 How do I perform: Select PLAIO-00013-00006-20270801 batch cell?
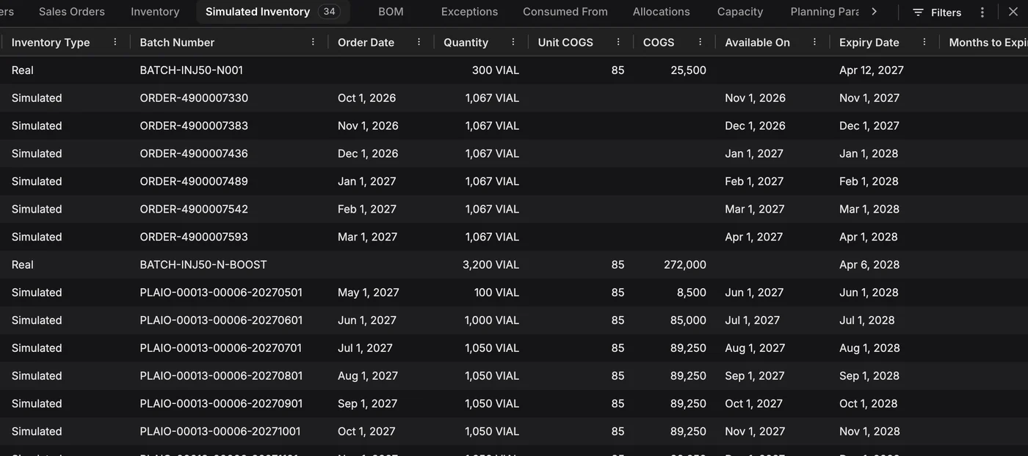point(221,376)
